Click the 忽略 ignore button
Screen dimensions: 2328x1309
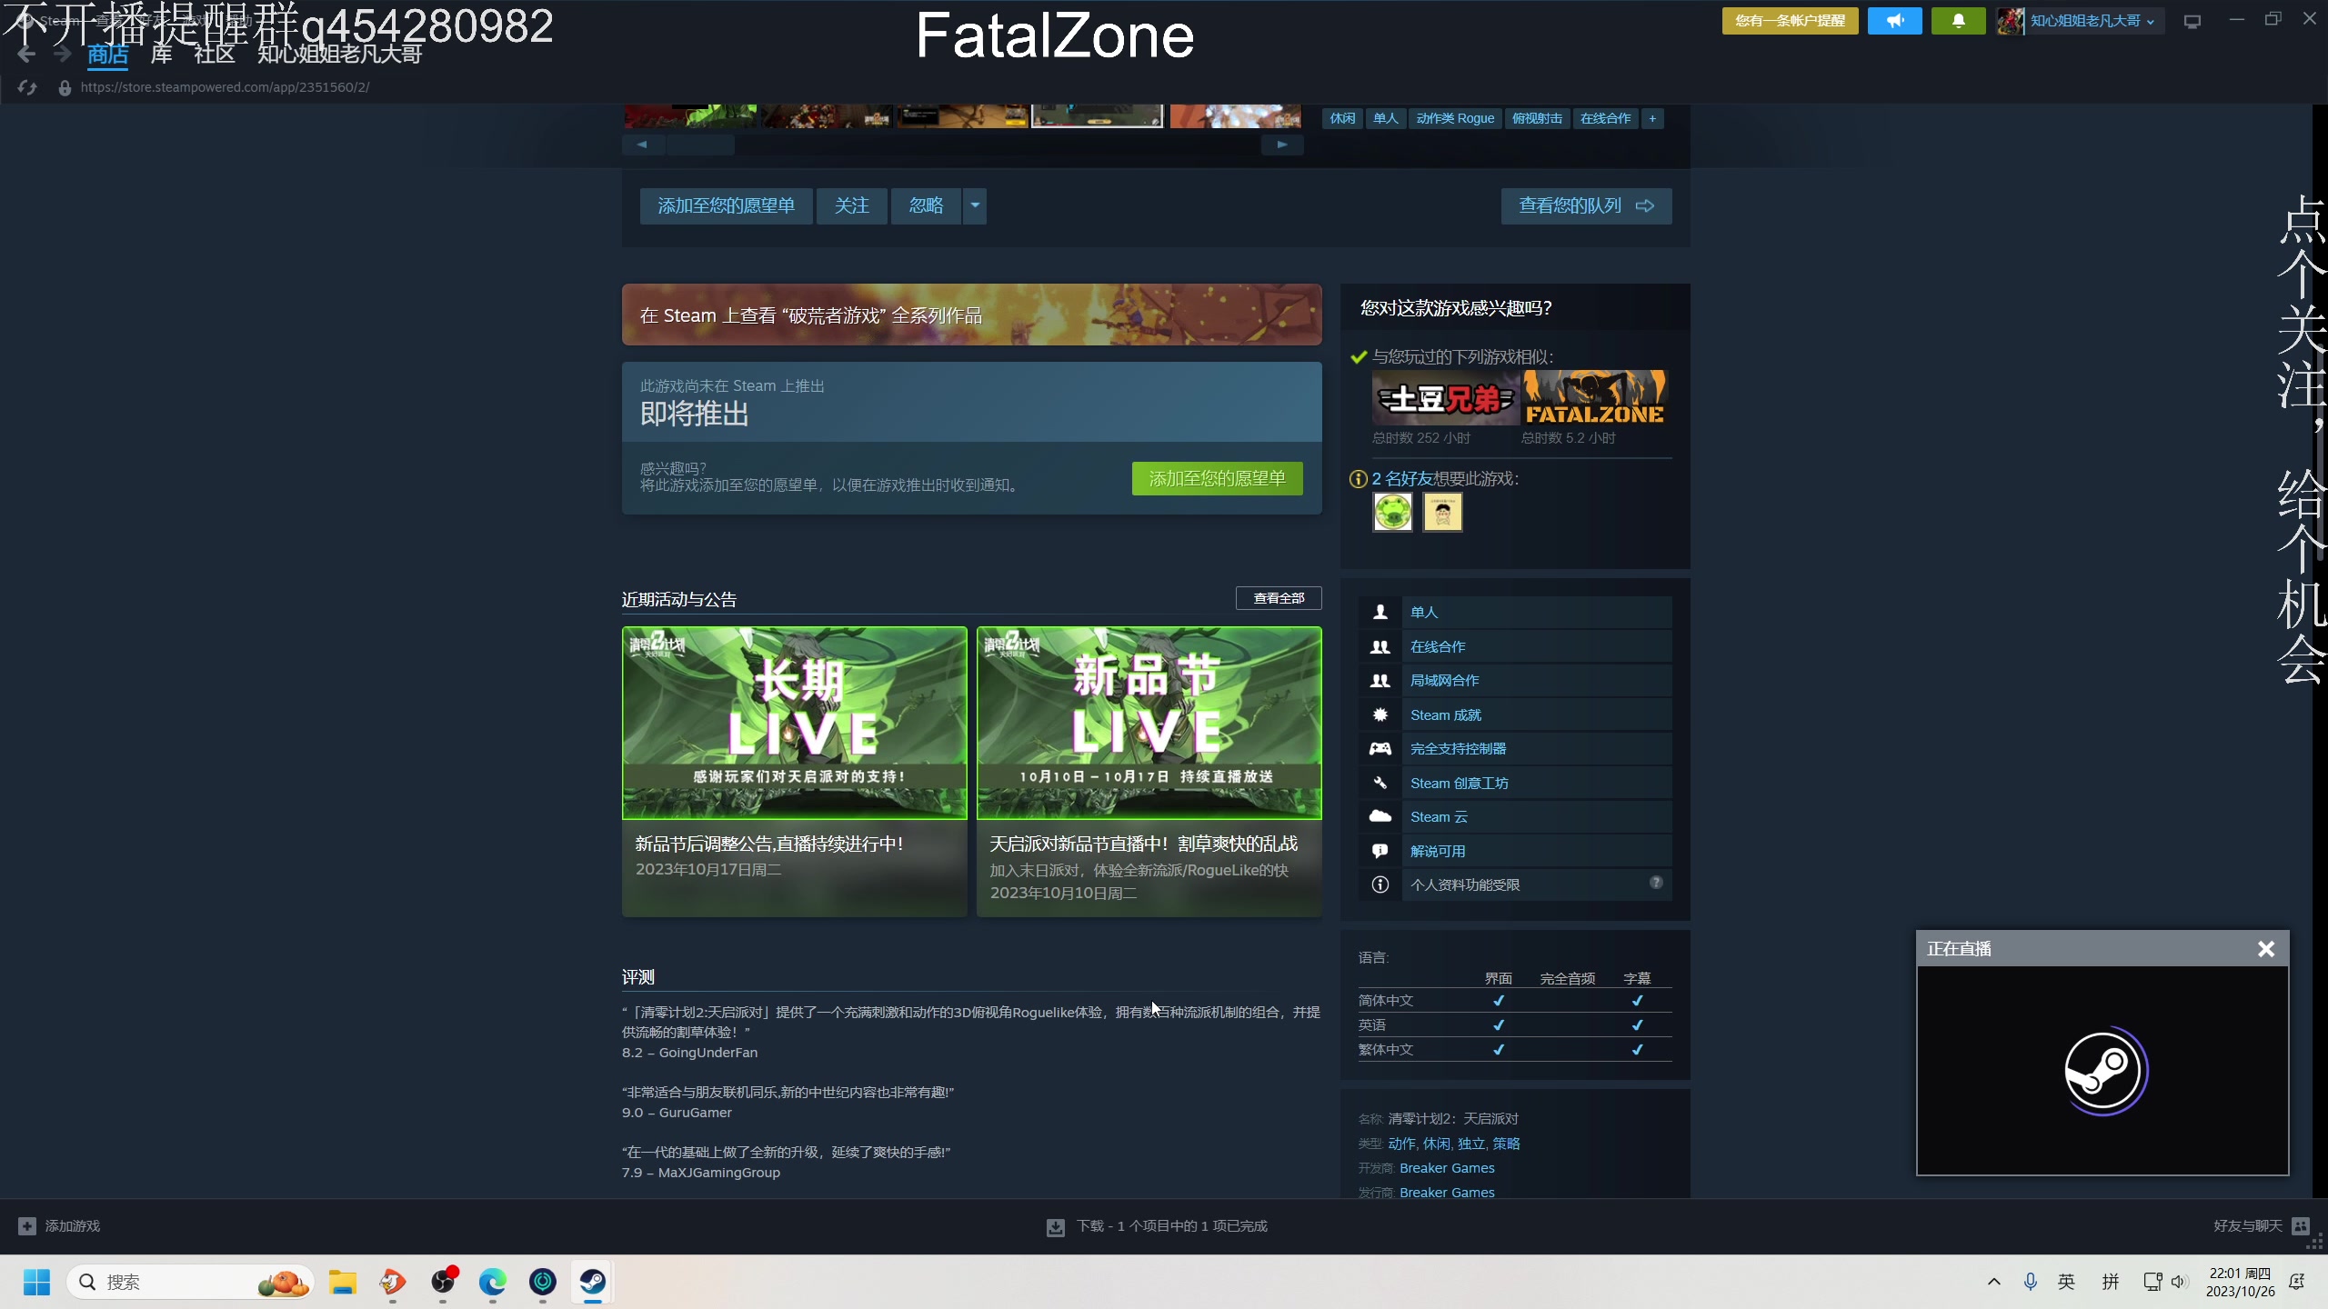(926, 206)
